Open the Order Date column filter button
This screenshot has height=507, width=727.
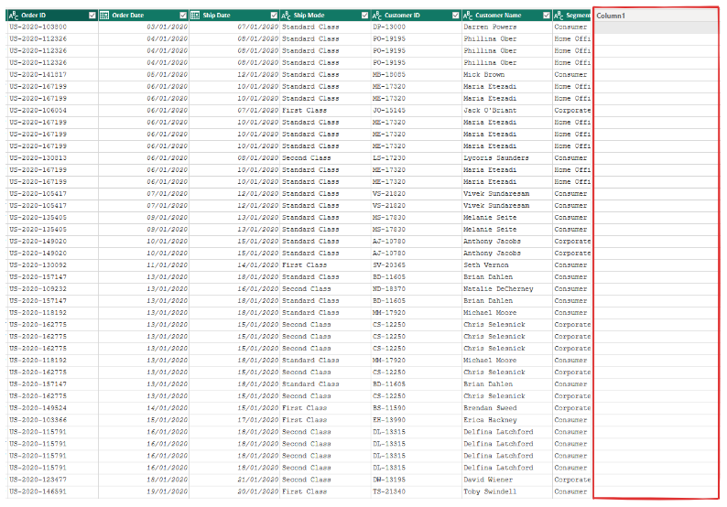183,16
